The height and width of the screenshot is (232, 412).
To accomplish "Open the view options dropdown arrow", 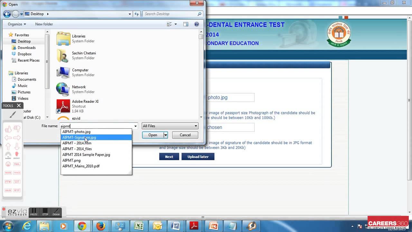I will click(175, 24).
